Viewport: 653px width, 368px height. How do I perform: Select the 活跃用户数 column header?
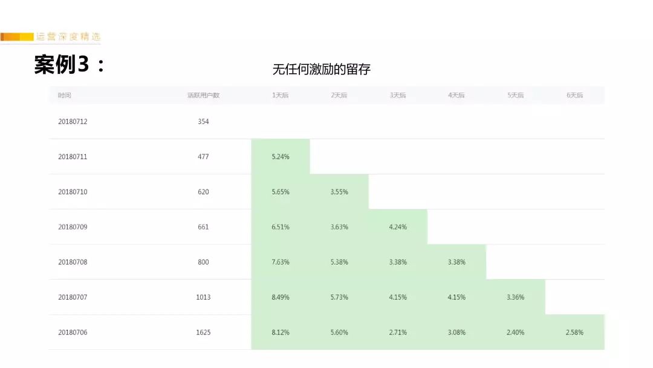[203, 96]
